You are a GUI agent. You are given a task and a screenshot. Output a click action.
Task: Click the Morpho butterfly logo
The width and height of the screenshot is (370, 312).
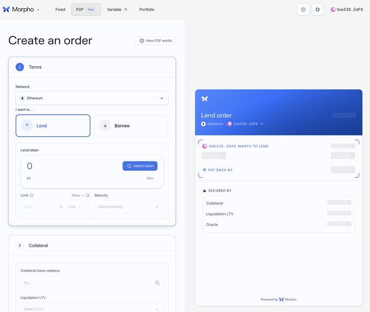(6, 9)
